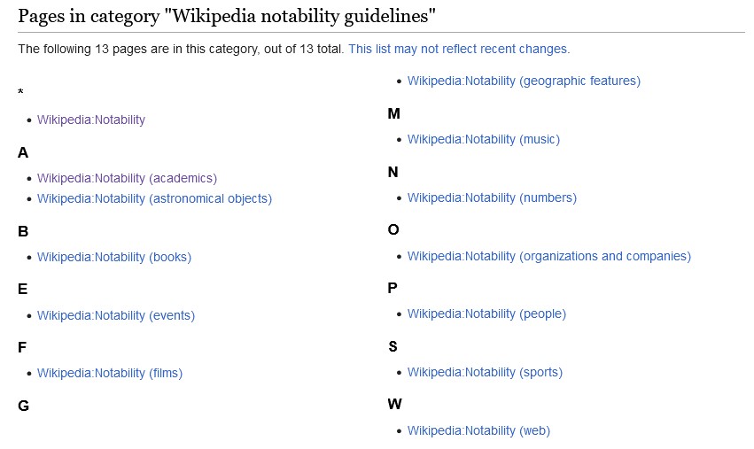754x449 pixels.
Task: Click the "O" section letter heading
Action: coord(393,230)
